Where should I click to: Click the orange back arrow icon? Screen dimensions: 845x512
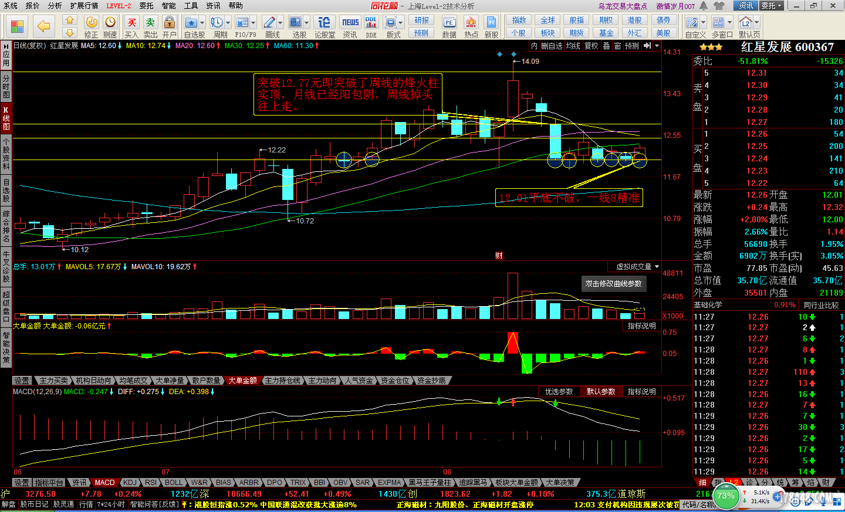tap(43, 26)
